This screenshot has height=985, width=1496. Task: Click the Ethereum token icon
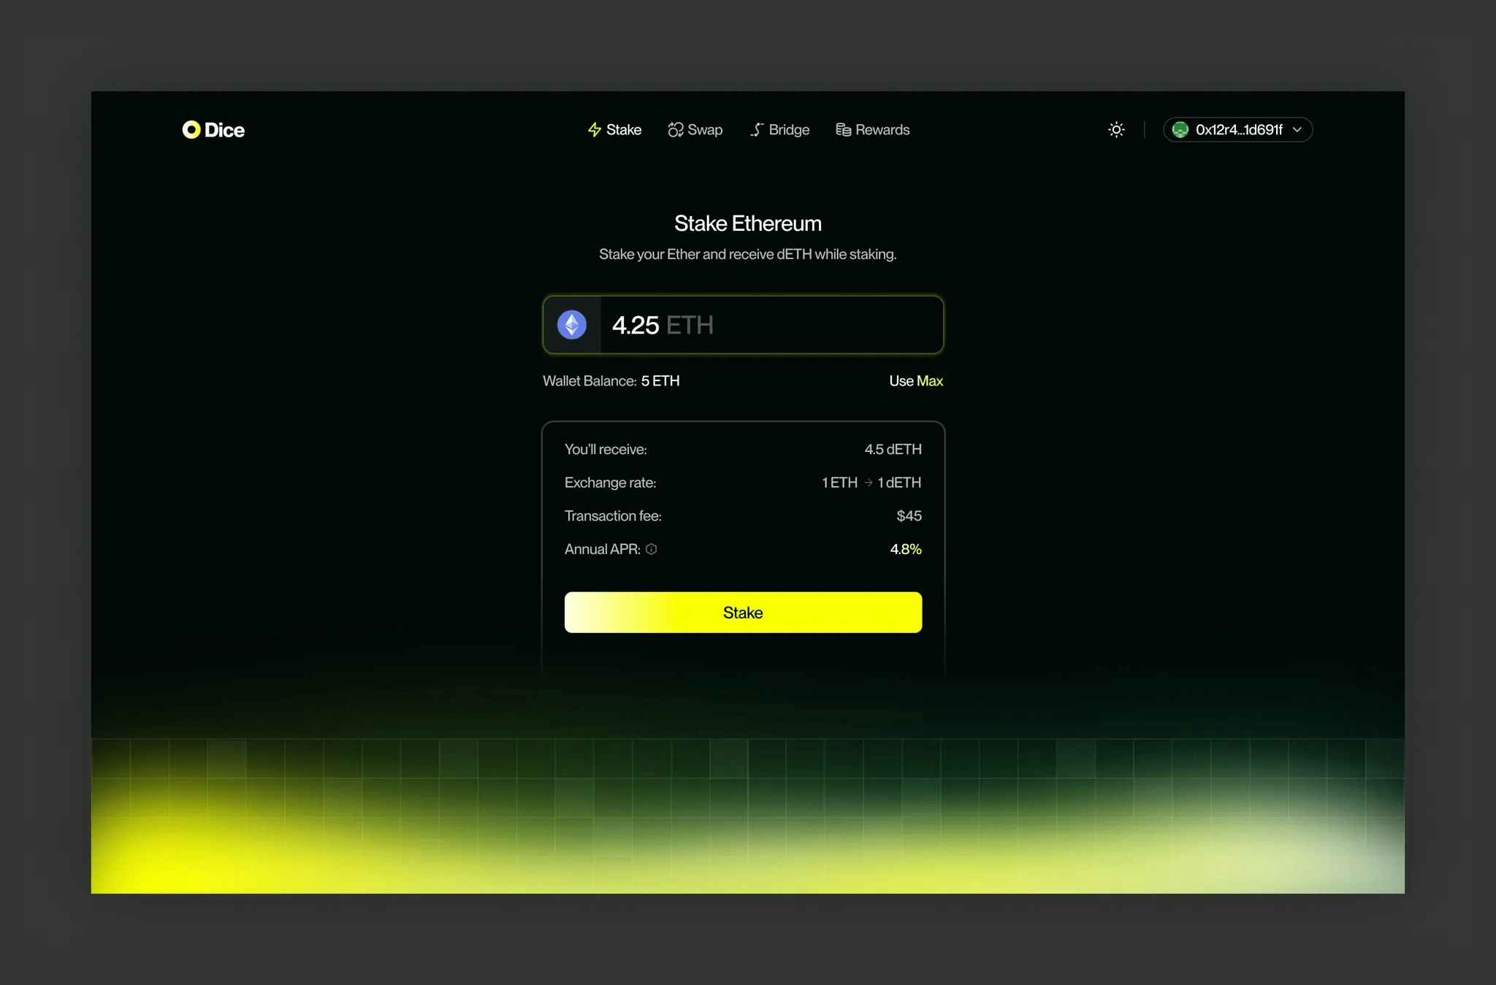(572, 325)
